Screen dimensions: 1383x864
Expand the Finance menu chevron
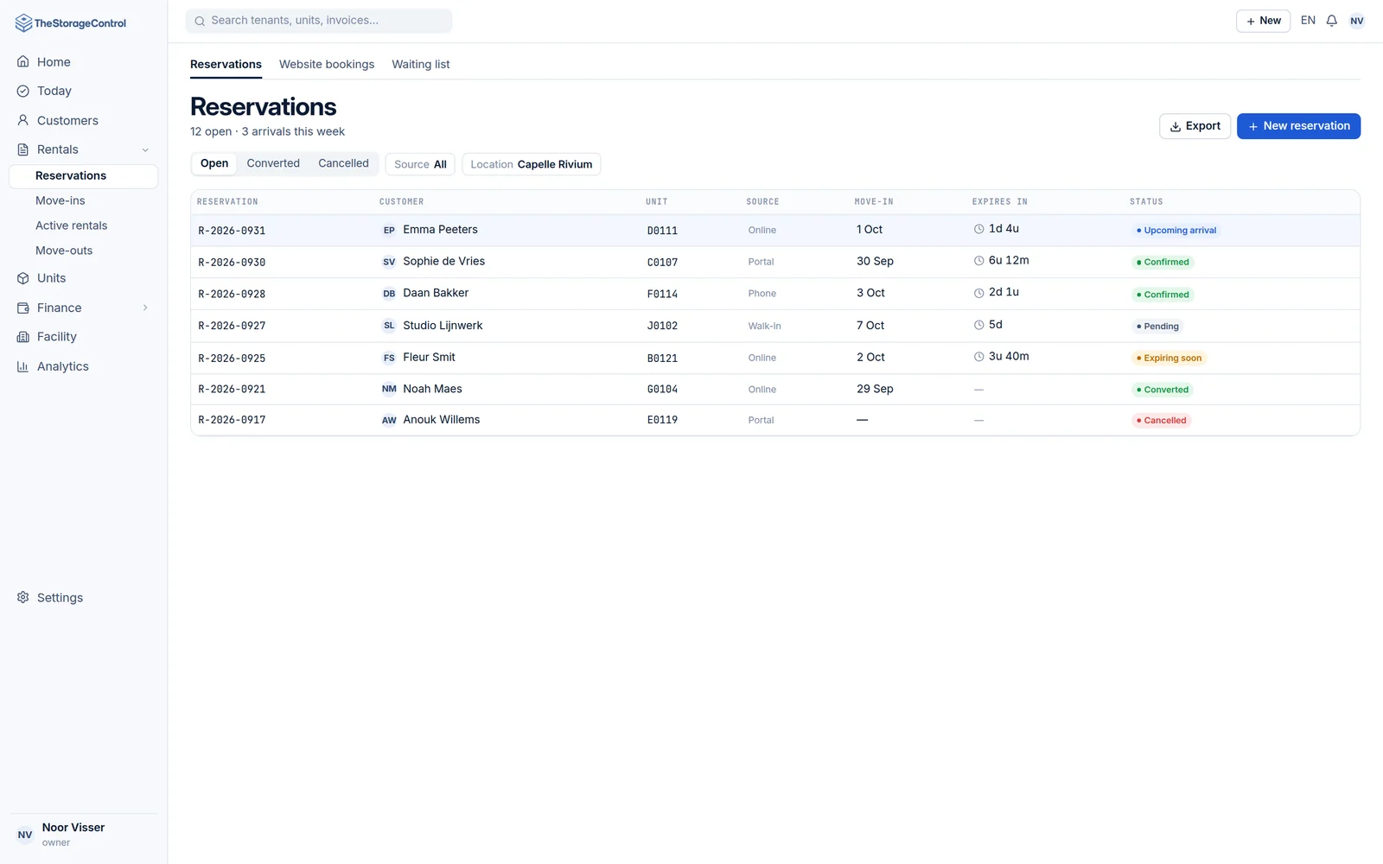(x=145, y=308)
